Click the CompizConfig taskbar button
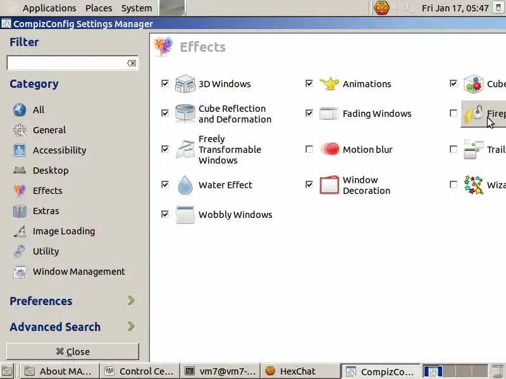The height and width of the screenshot is (379, 506). [381, 371]
